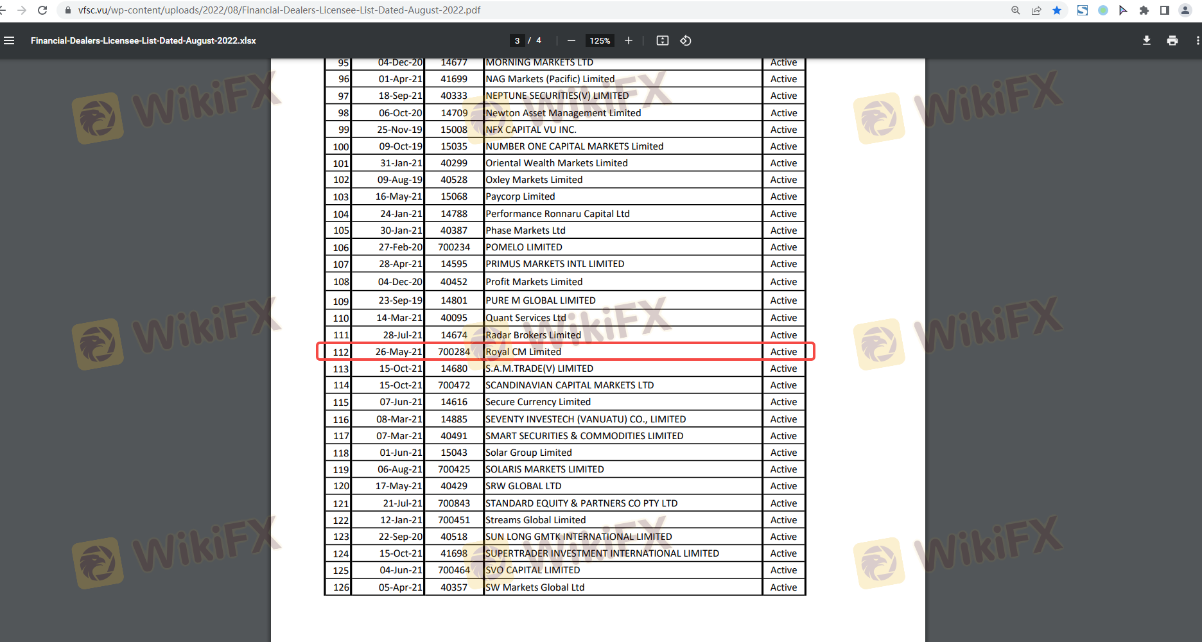
Task: Toggle the browser side panel
Action: 1164,10
